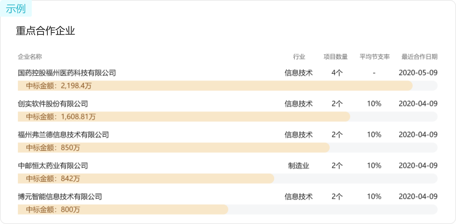
Task: Click the 行业 column header
Action: click(x=299, y=57)
